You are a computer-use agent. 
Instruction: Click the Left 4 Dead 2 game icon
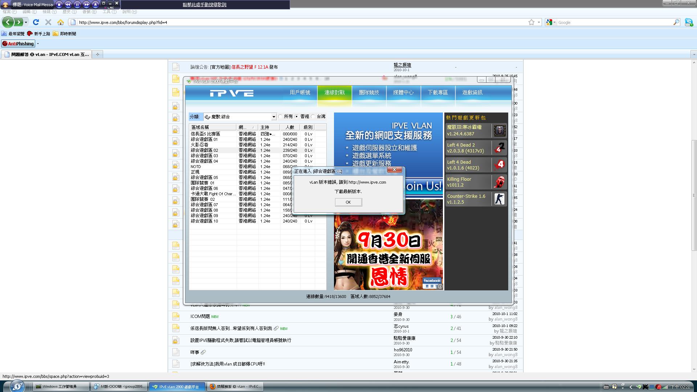(x=500, y=148)
